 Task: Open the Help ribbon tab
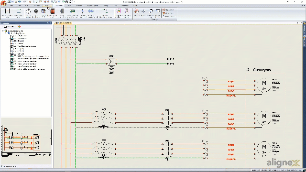click(135, 6)
